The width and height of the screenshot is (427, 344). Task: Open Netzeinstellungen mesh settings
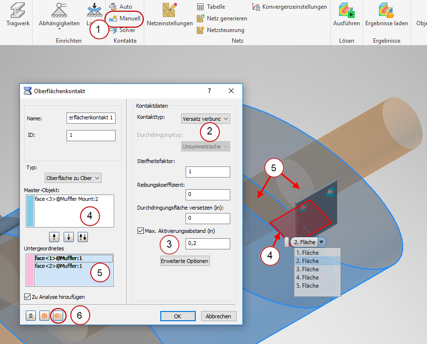pyautogui.click(x=170, y=14)
